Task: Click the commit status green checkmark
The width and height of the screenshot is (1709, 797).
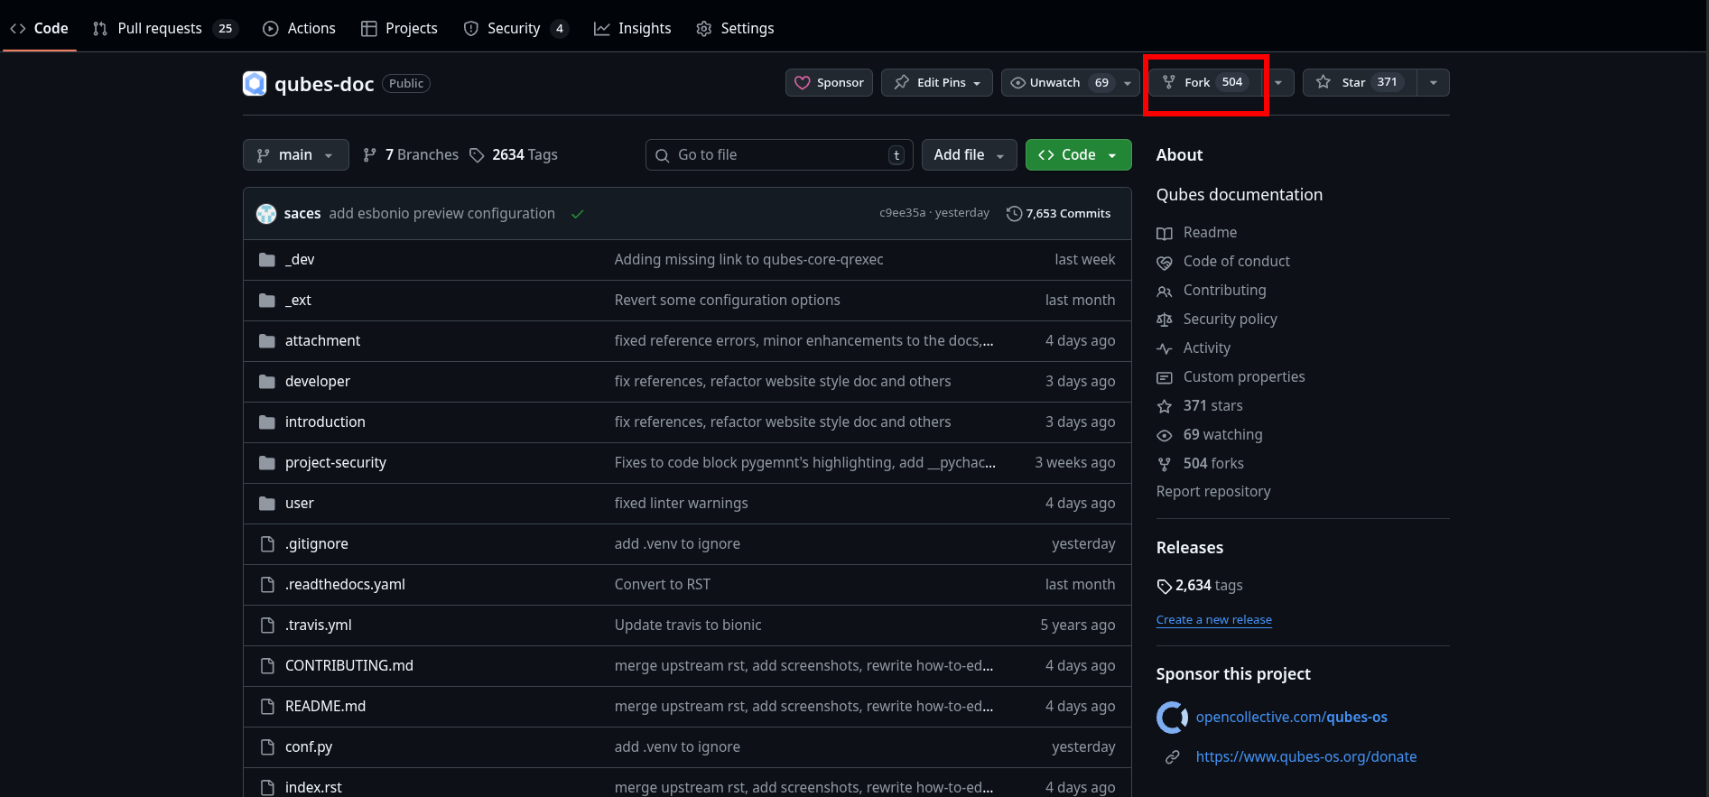Action: [578, 214]
